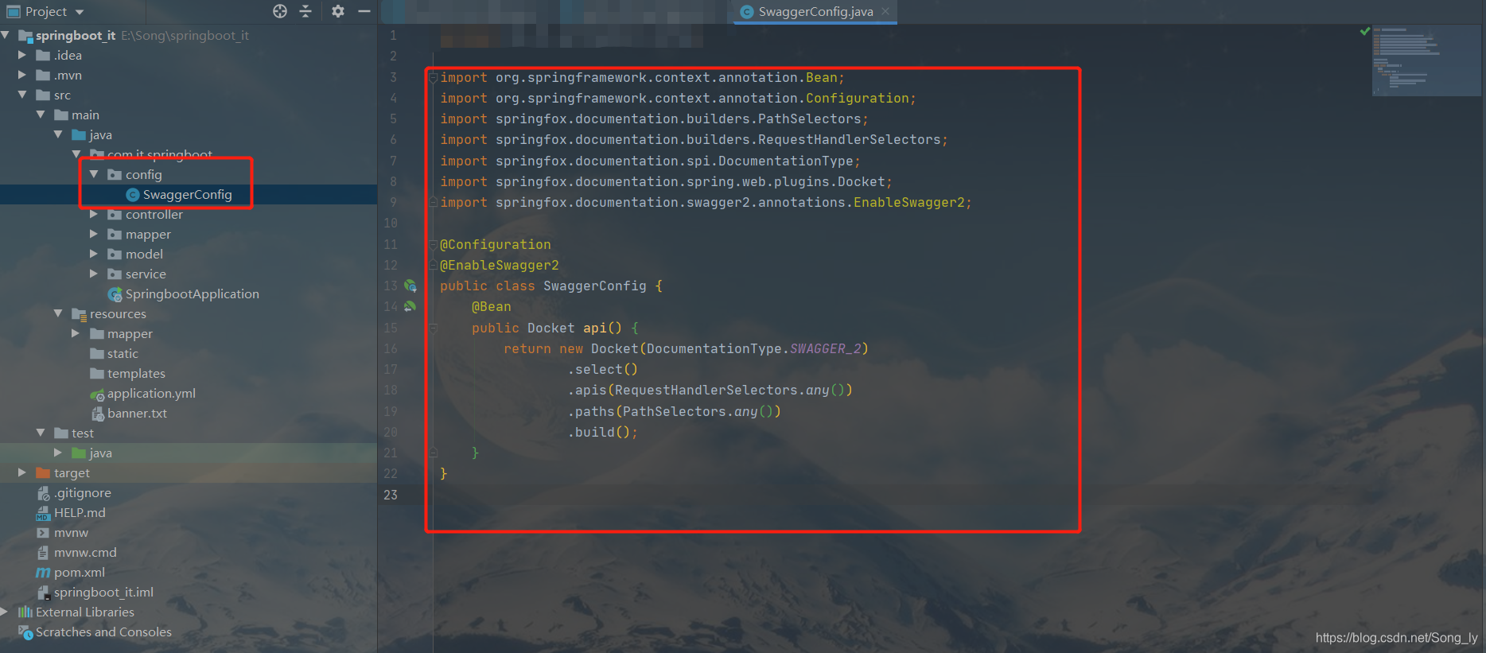Click the config folder icon
This screenshot has height=653, width=1486.
tap(115, 174)
